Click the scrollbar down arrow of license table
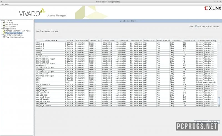This screenshot has height=136, width=222. (219, 106)
